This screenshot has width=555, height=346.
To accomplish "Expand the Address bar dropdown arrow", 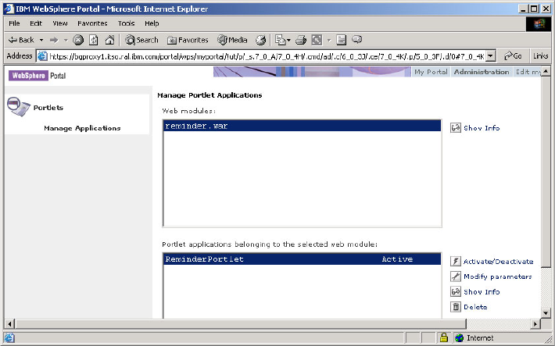I will tap(490, 55).
